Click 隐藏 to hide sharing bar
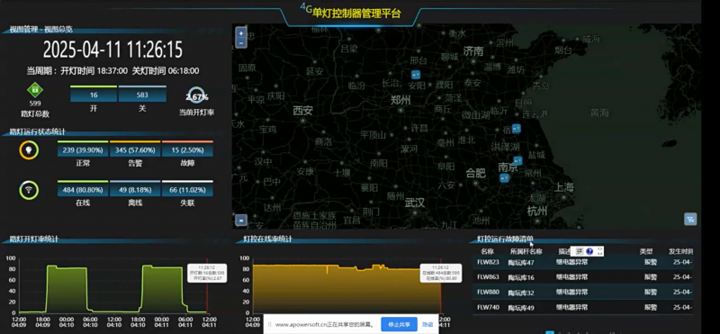 [x=427, y=324]
